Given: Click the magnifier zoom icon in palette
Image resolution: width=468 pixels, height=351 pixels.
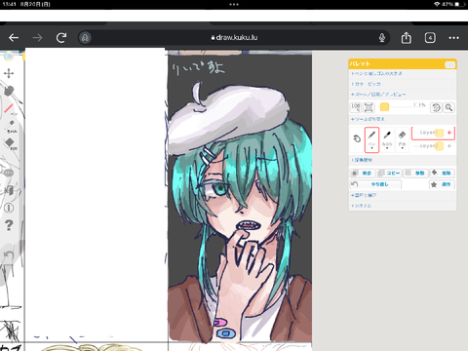Looking at the screenshot, I should 448,107.
